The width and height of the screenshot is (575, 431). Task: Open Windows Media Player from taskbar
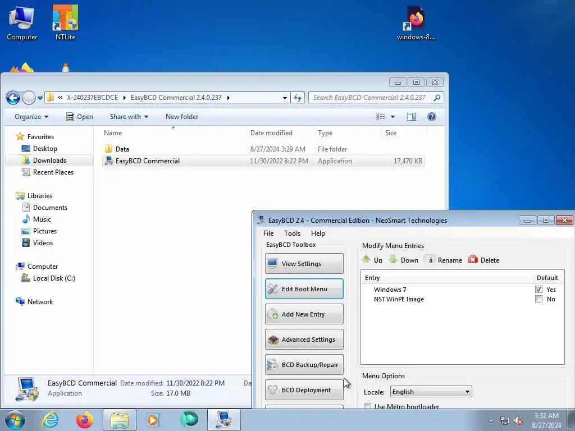click(153, 420)
